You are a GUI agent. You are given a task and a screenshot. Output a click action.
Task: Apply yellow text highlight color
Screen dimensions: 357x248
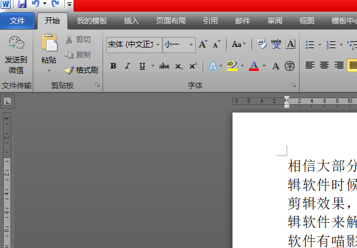pos(232,66)
